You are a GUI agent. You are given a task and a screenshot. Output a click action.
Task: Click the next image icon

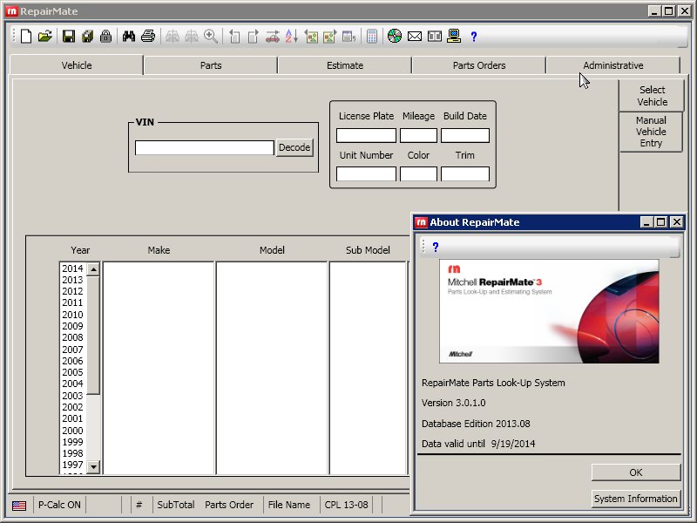[x=330, y=36]
